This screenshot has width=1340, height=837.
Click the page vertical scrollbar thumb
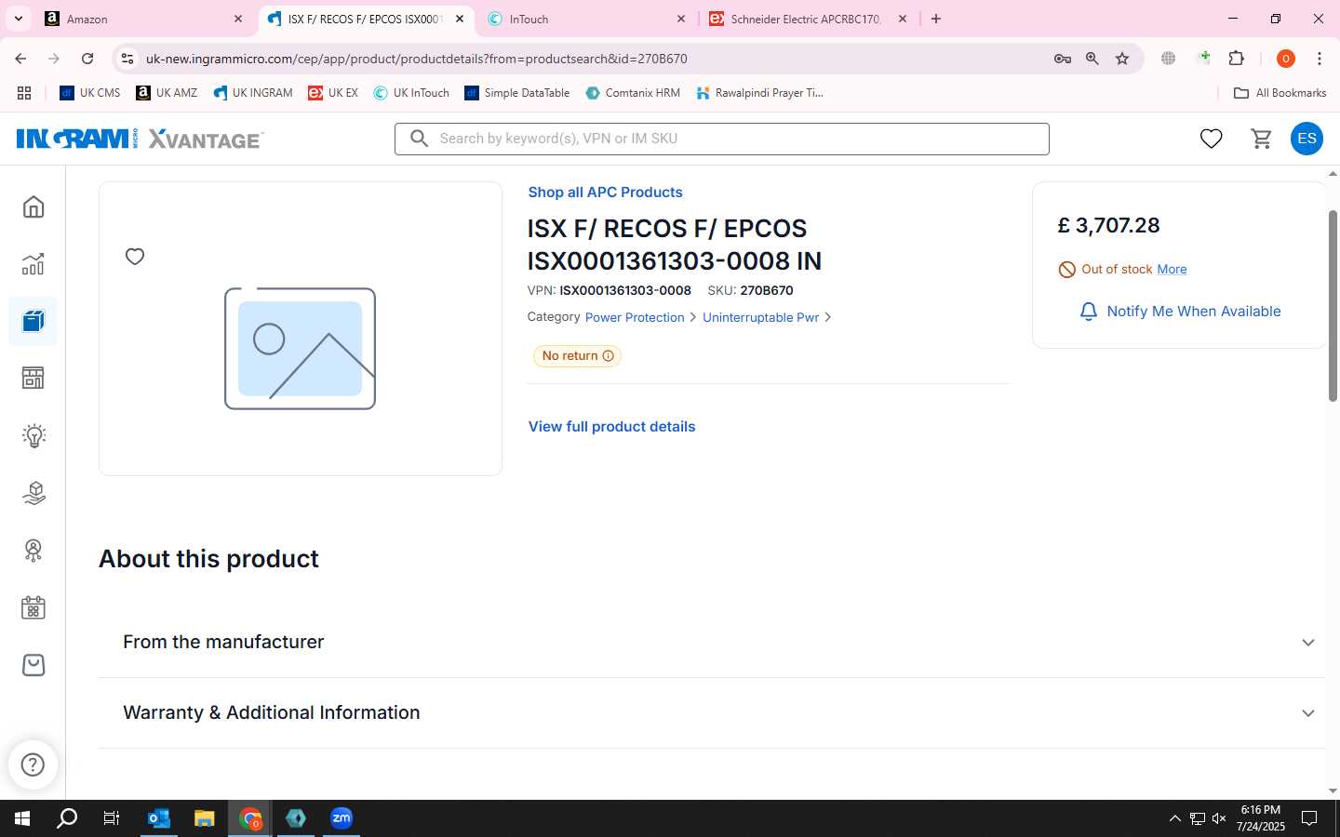1333,306
